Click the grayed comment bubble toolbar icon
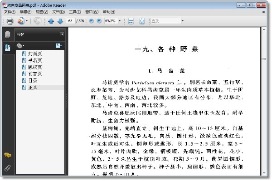The height and width of the screenshot is (181, 272). 37,21
